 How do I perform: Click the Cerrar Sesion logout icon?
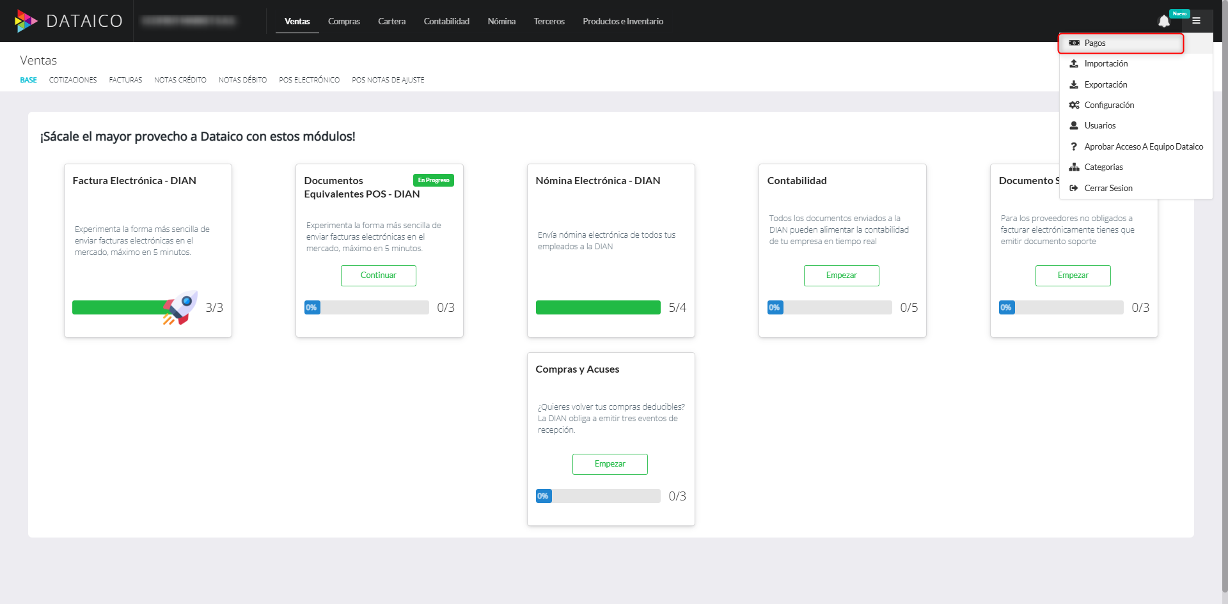[1074, 188]
